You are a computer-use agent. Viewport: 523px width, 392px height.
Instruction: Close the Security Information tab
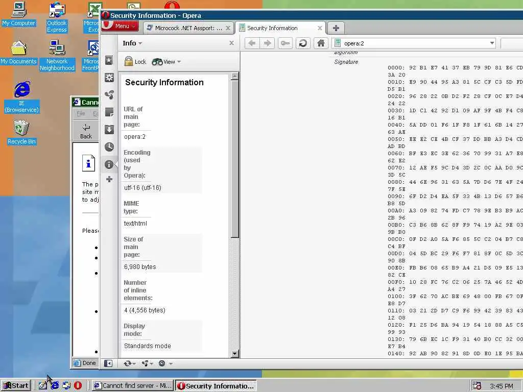point(320,28)
